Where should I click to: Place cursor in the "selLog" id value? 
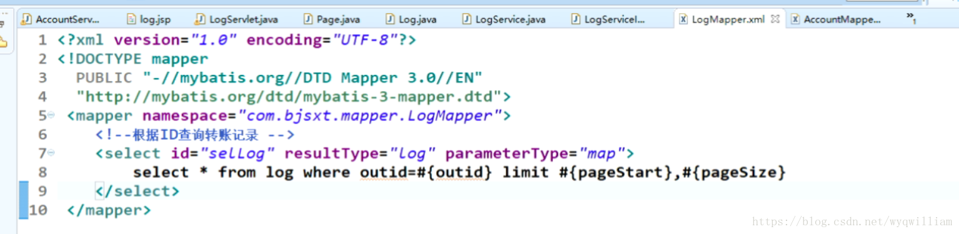click(237, 154)
